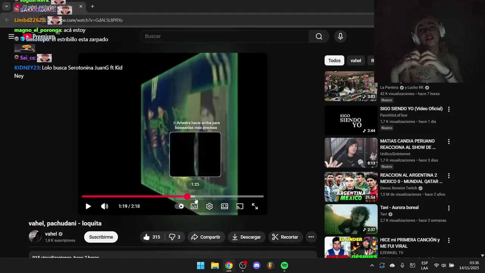Open the UnXicoSinInternet channel name
The height and width of the screenshot is (273, 485).
coord(395,154)
